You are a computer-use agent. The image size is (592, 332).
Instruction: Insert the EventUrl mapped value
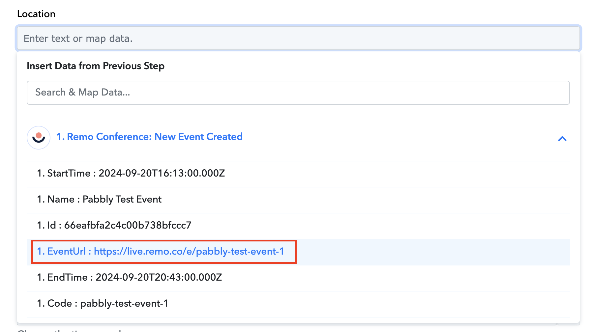tap(298, 252)
